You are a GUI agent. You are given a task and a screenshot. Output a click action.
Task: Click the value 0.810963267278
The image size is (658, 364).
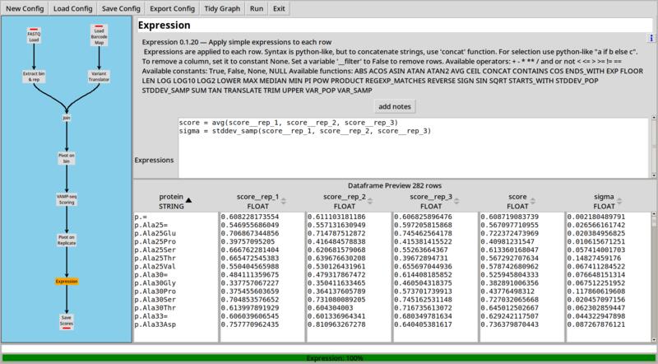point(336,324)
